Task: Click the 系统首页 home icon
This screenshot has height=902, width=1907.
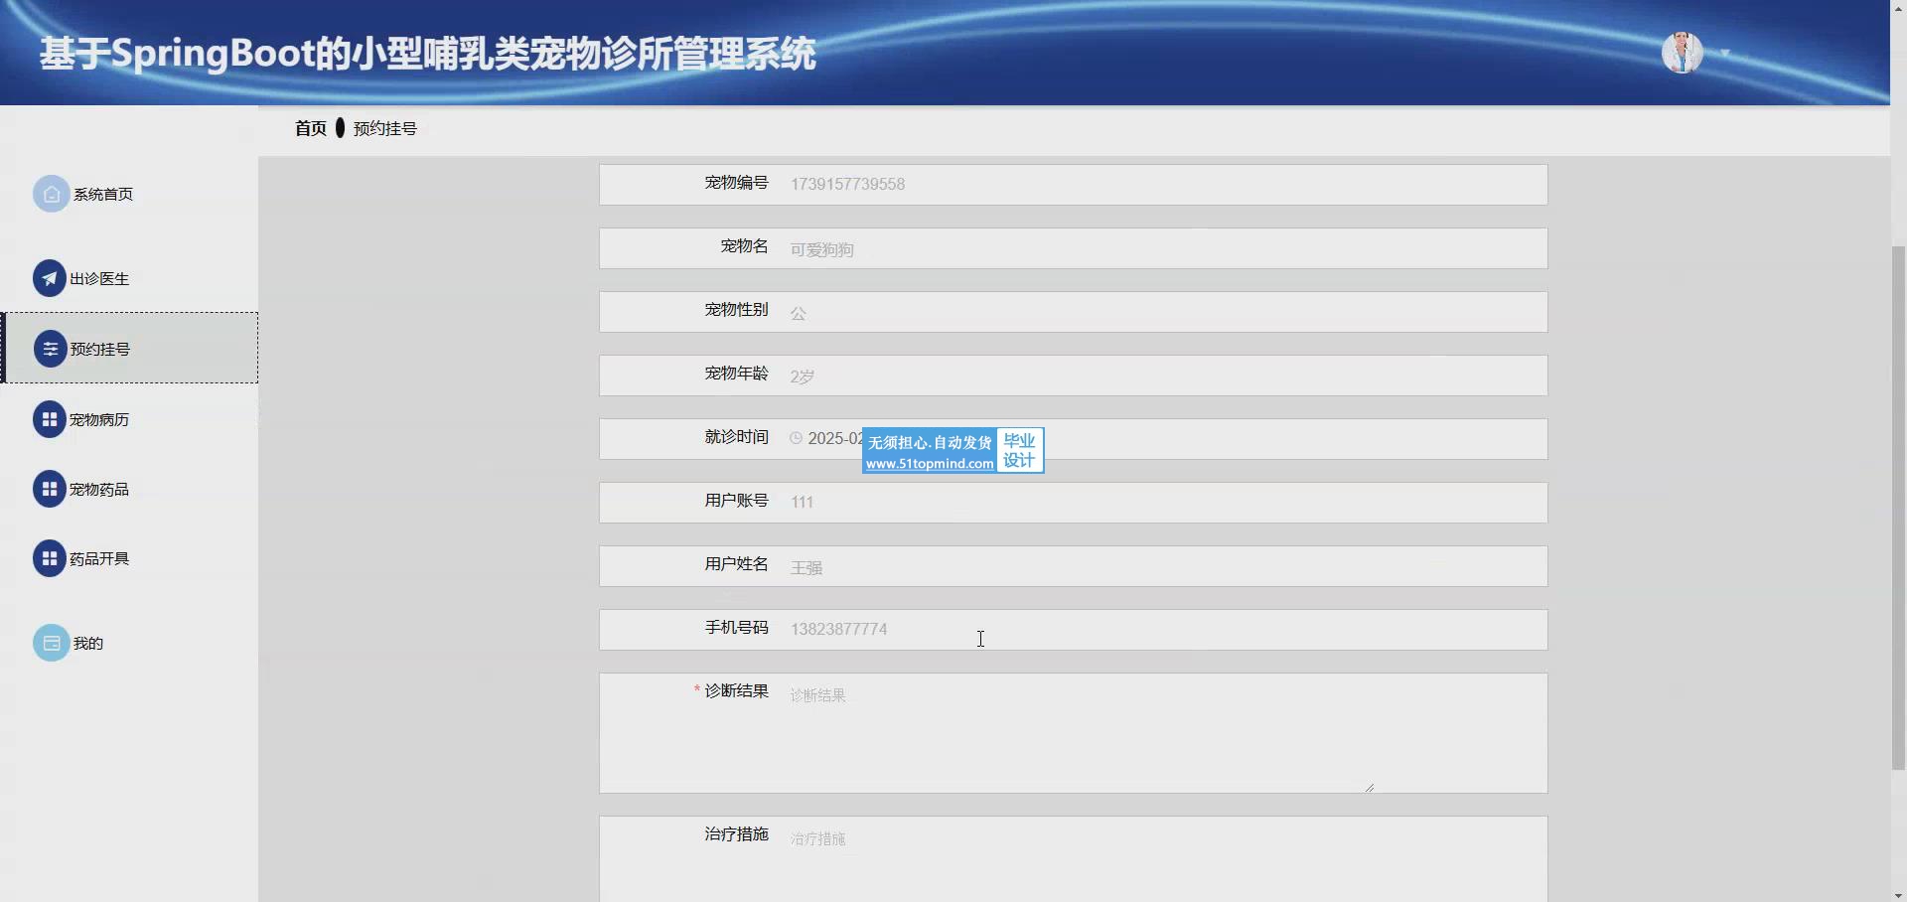Action: [51, 195]
